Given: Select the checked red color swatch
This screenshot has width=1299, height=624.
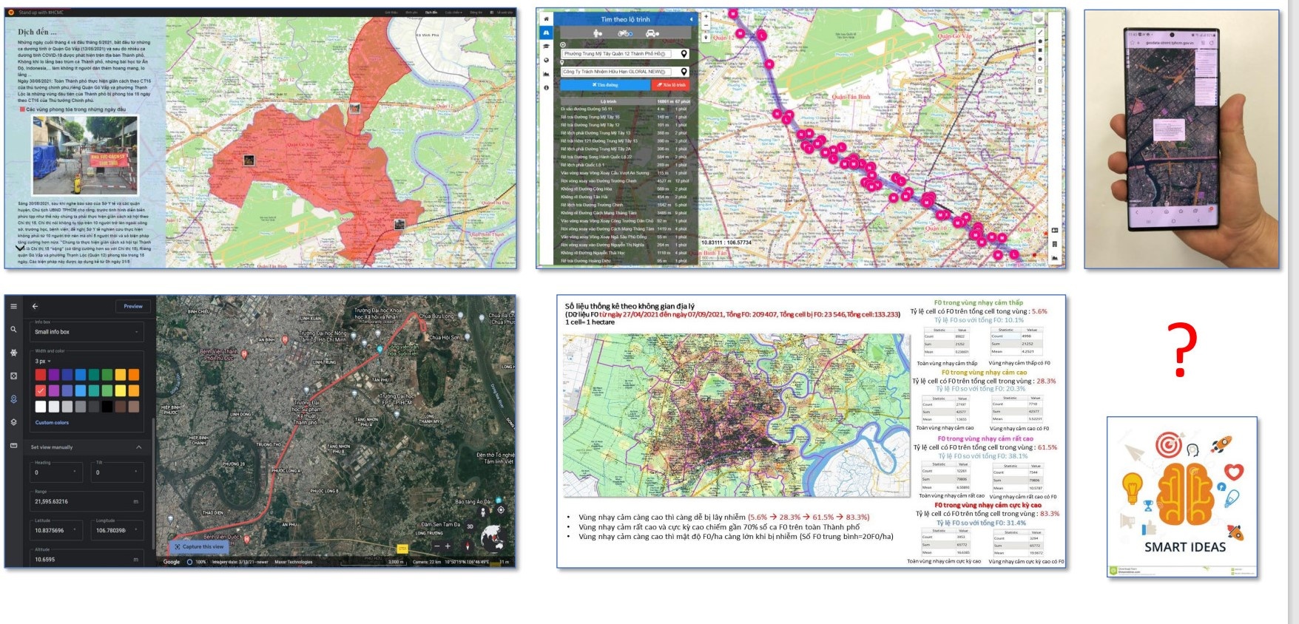Looking at the screenshot, I should pos(41,390).
